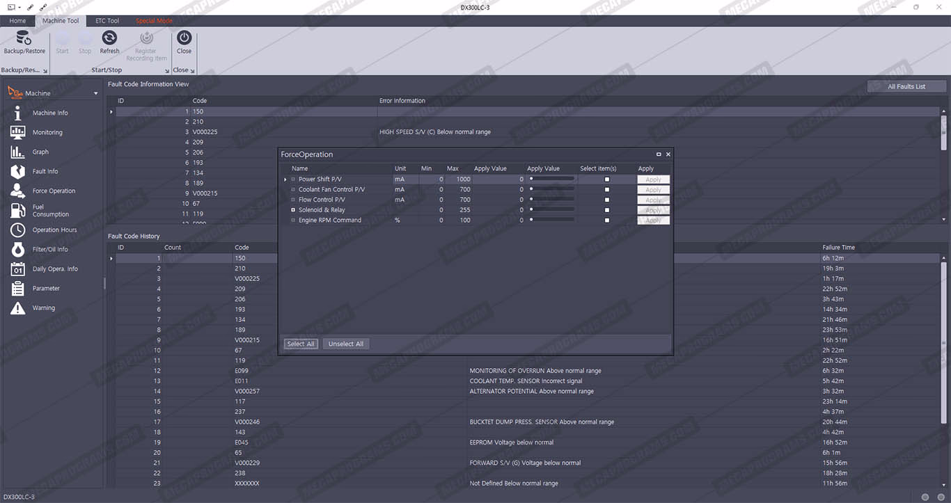Expand the Solenoid & Relay row
Screen dimensions: 951x503
(293, 210)
